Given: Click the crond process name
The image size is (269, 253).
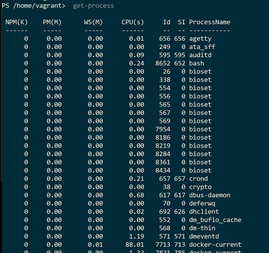Looking at the screenshot, I should [198, 179].
